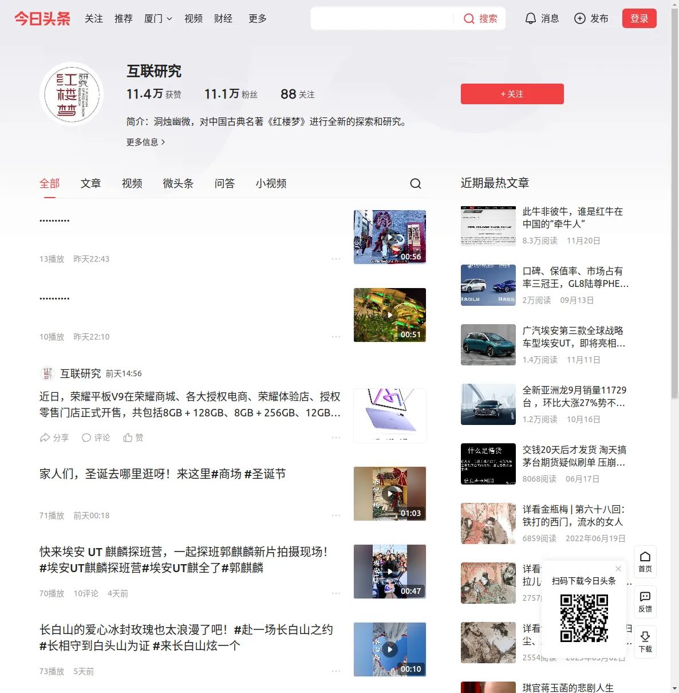Play the 00:51 video thumbnail
679x693 pixels.
(390, 315)
